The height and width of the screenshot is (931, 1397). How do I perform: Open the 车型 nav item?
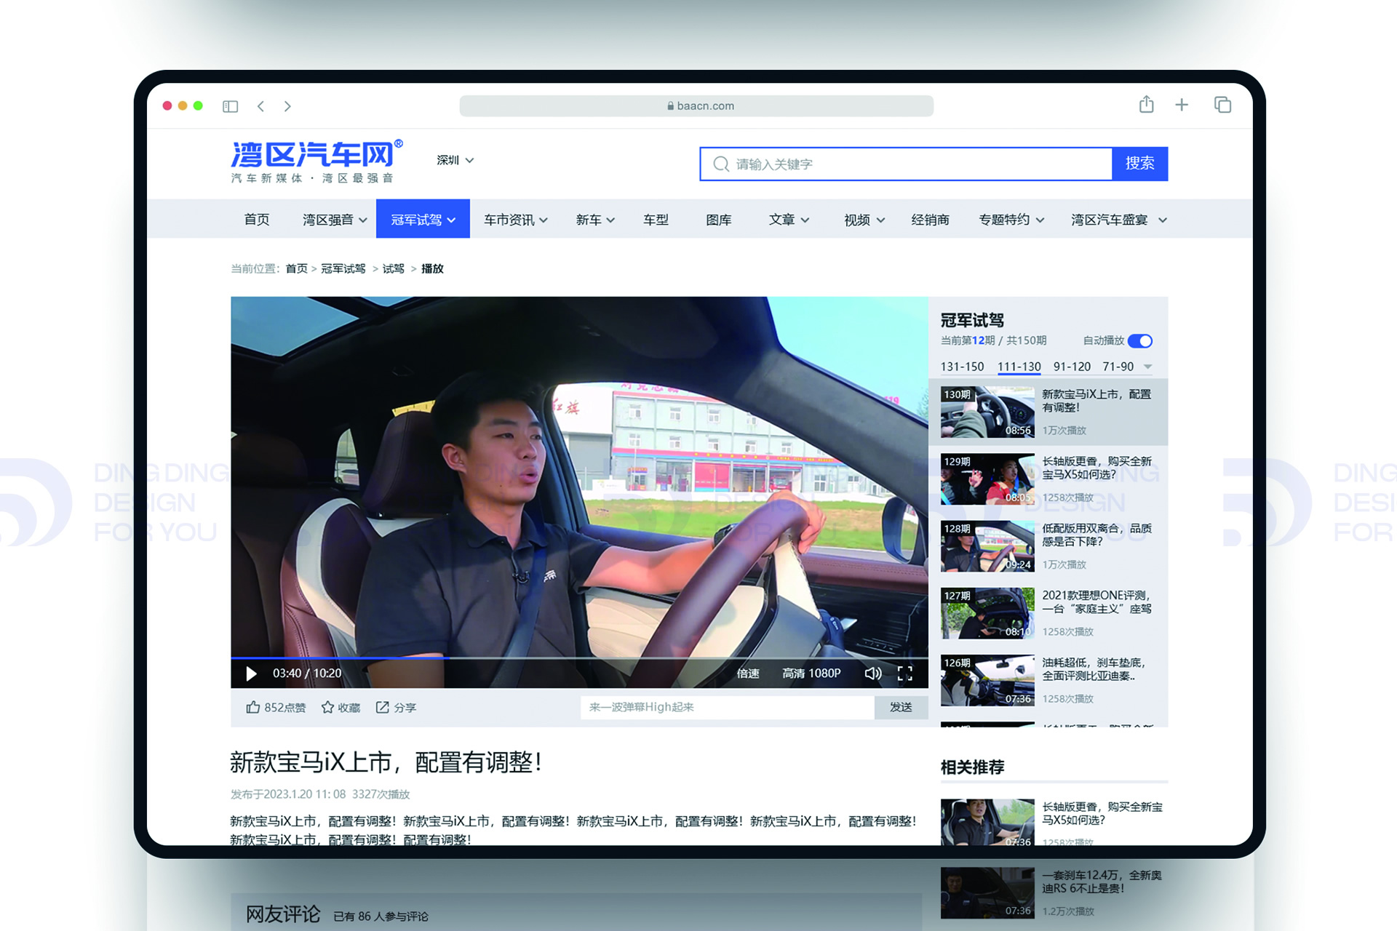[x=656, y=220]
